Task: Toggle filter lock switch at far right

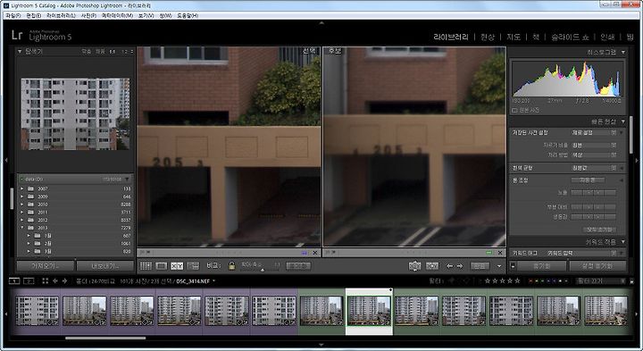Action: click(631, 281)
